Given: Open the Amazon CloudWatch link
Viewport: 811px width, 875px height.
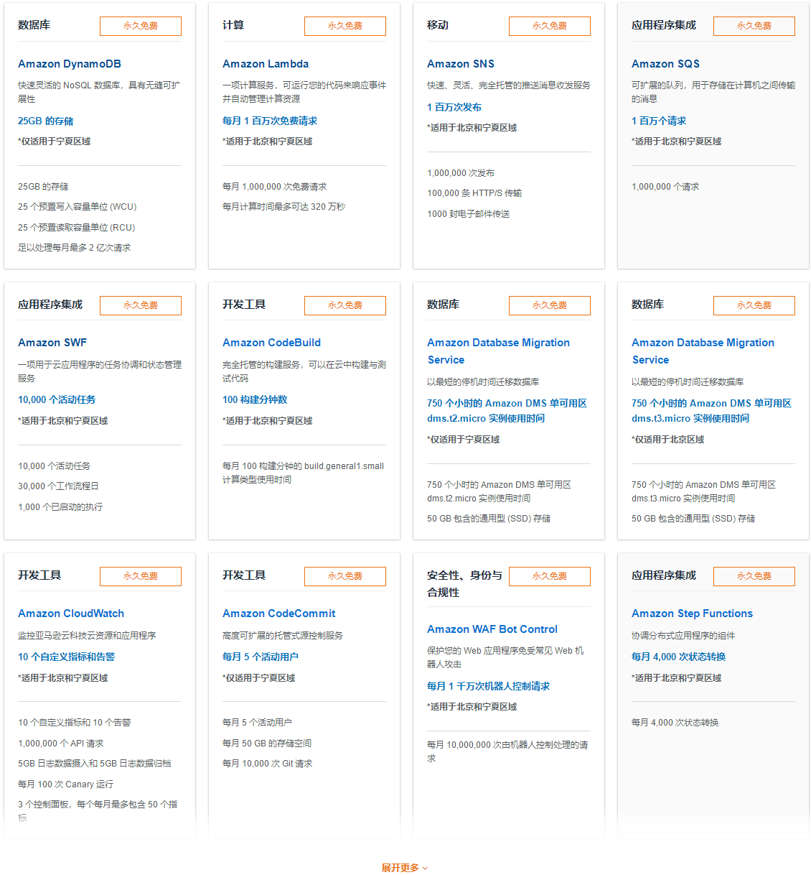Looking at the screenshot, I should point(71,614).
